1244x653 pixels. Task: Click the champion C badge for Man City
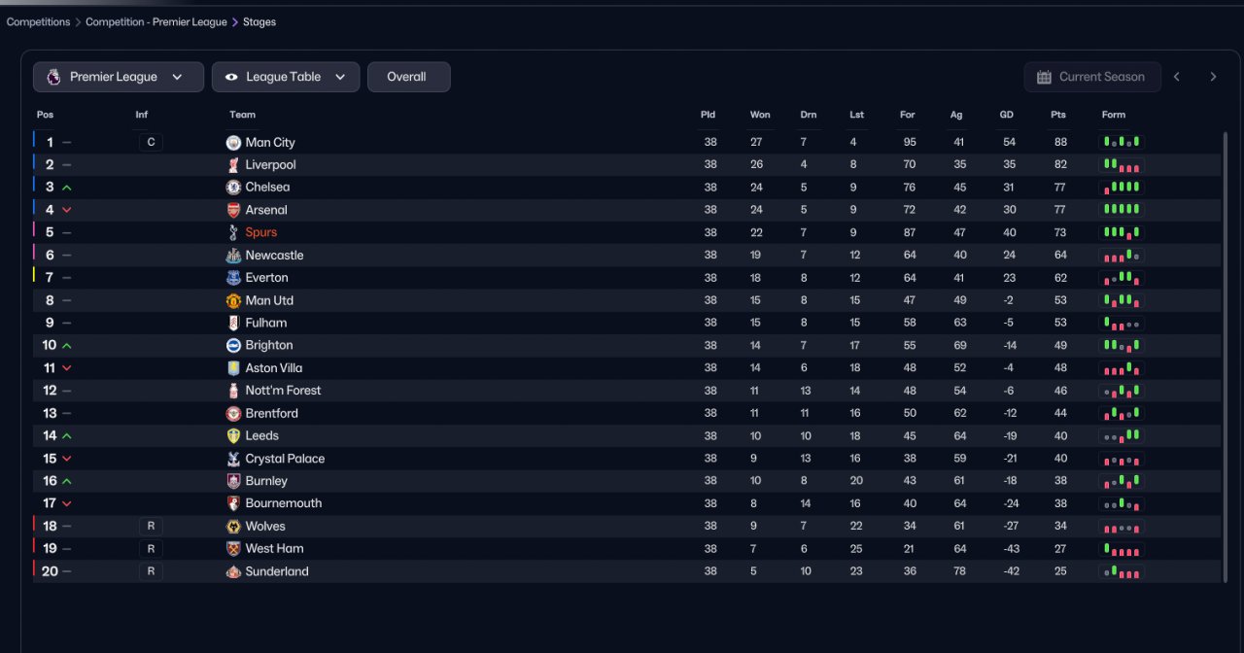[150, 143]
